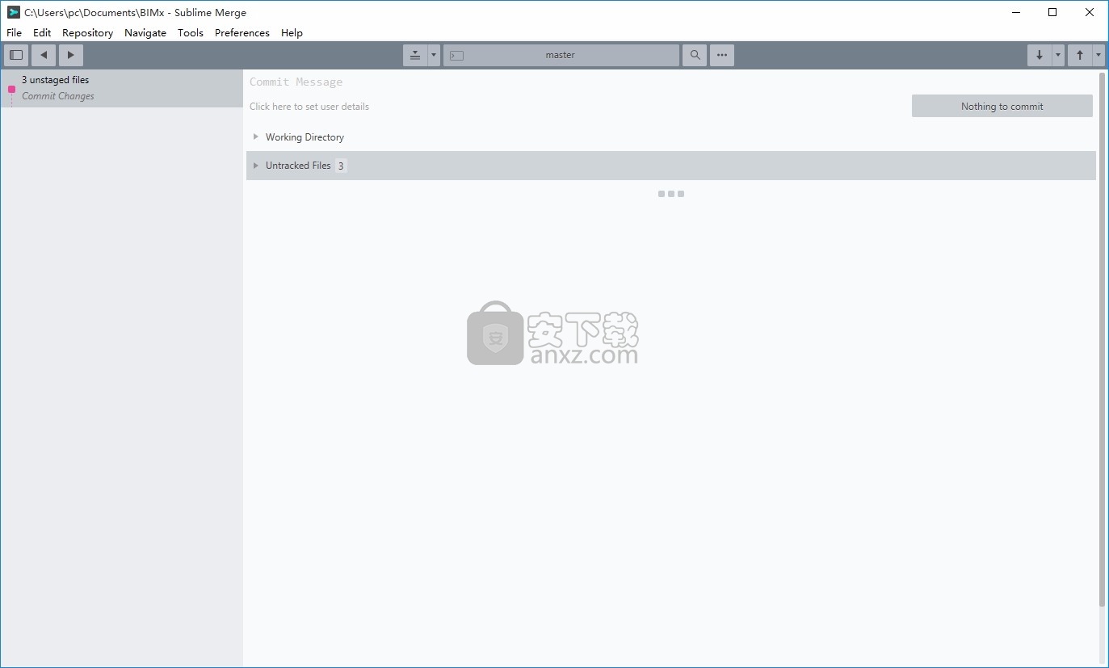Close the Sublime Merge window
The height and width of the screenshot is (668, 1109).
(1090, 12)
